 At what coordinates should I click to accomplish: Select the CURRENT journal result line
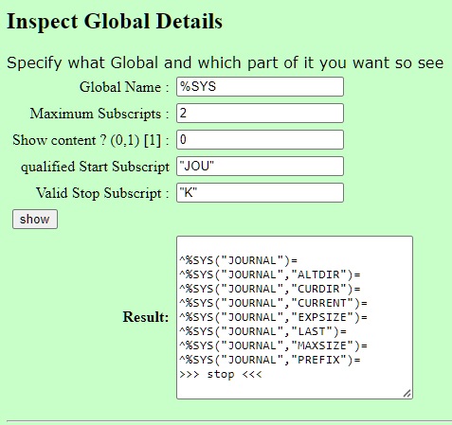point(273,303)
